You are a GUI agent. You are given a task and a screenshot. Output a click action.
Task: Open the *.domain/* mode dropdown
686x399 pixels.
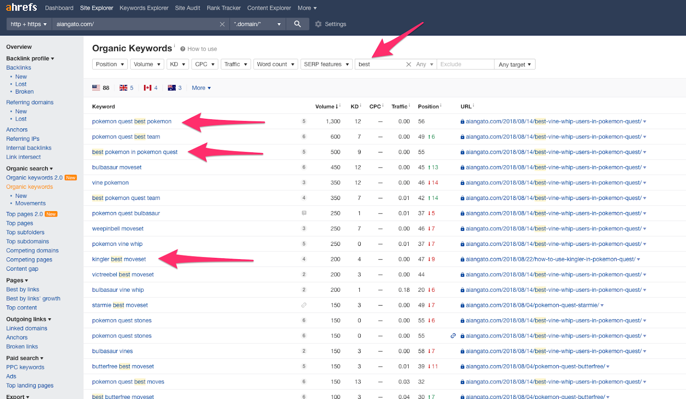[x=258, y=24]
